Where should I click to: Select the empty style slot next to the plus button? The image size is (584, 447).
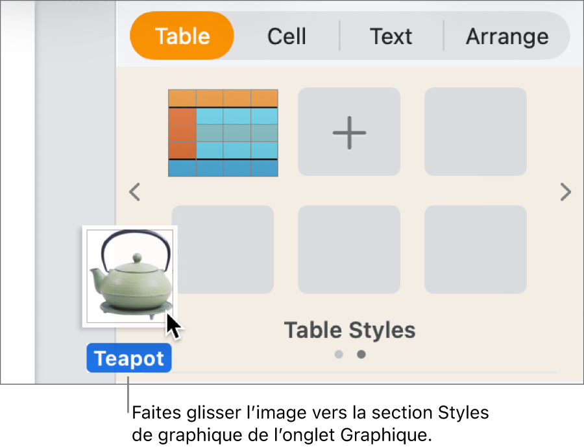[x=475, y=132]
